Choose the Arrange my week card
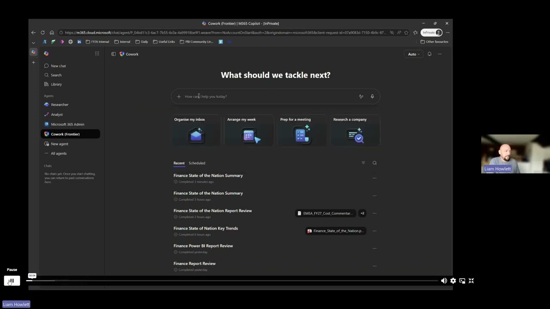The width and height of the screenshot is (550, 309). coord(249,130)
